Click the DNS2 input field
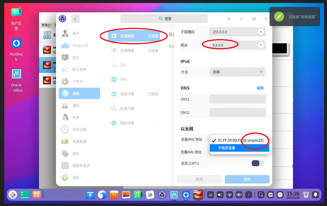Viewport: 327px width, 206px height. [x=238, y=112]
